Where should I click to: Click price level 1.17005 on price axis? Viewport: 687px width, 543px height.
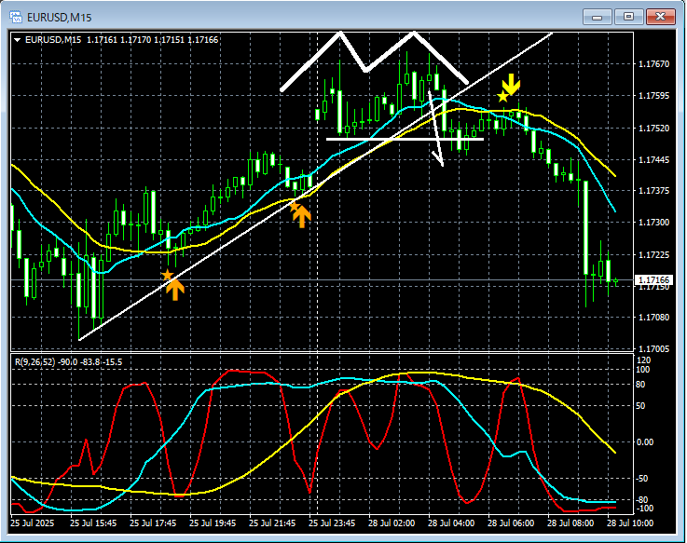(653, 349)
